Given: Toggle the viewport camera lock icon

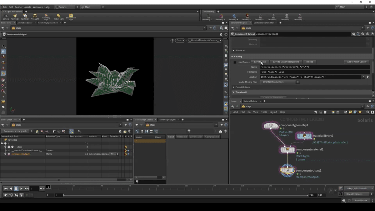Looking at the screenshot, I should [x=172, y=41].
